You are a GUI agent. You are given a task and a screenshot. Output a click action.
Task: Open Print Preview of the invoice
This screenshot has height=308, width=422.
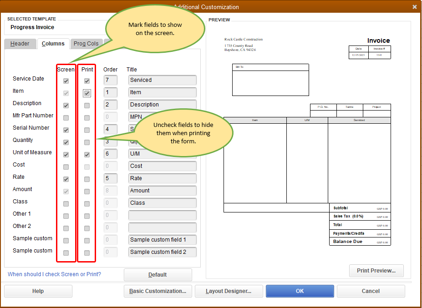coord(376,271)
